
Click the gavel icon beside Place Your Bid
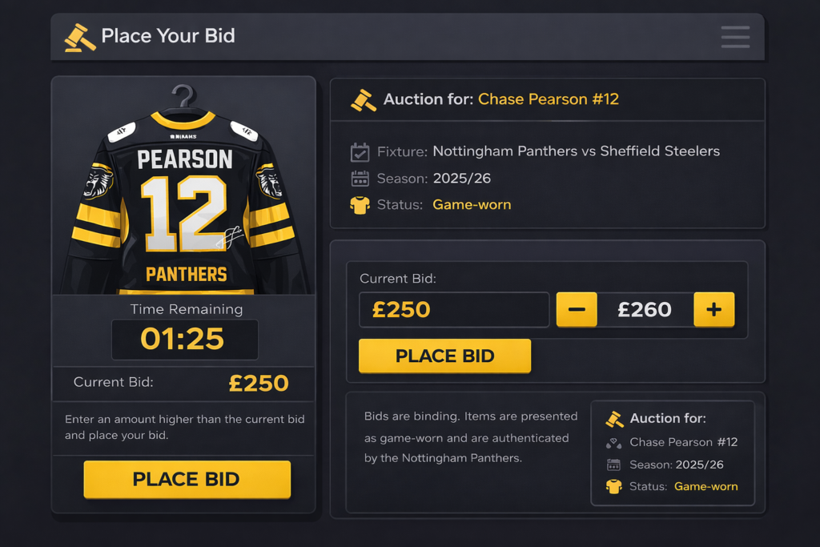tap(79, 38)
